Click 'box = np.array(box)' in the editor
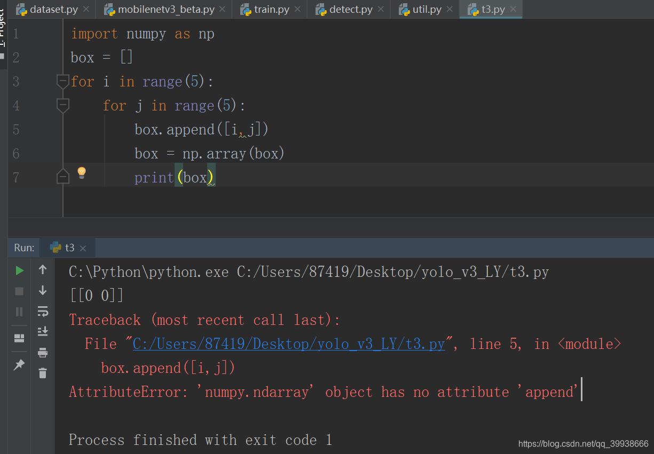This screenshot has height=454, width=654. [209, 154]
